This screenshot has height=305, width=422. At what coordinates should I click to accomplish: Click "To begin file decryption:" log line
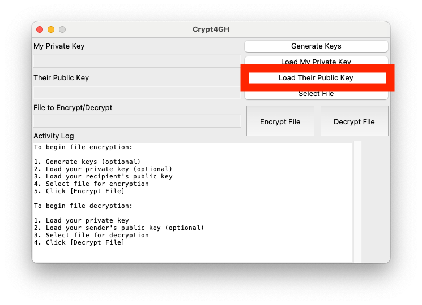[83, 206]
